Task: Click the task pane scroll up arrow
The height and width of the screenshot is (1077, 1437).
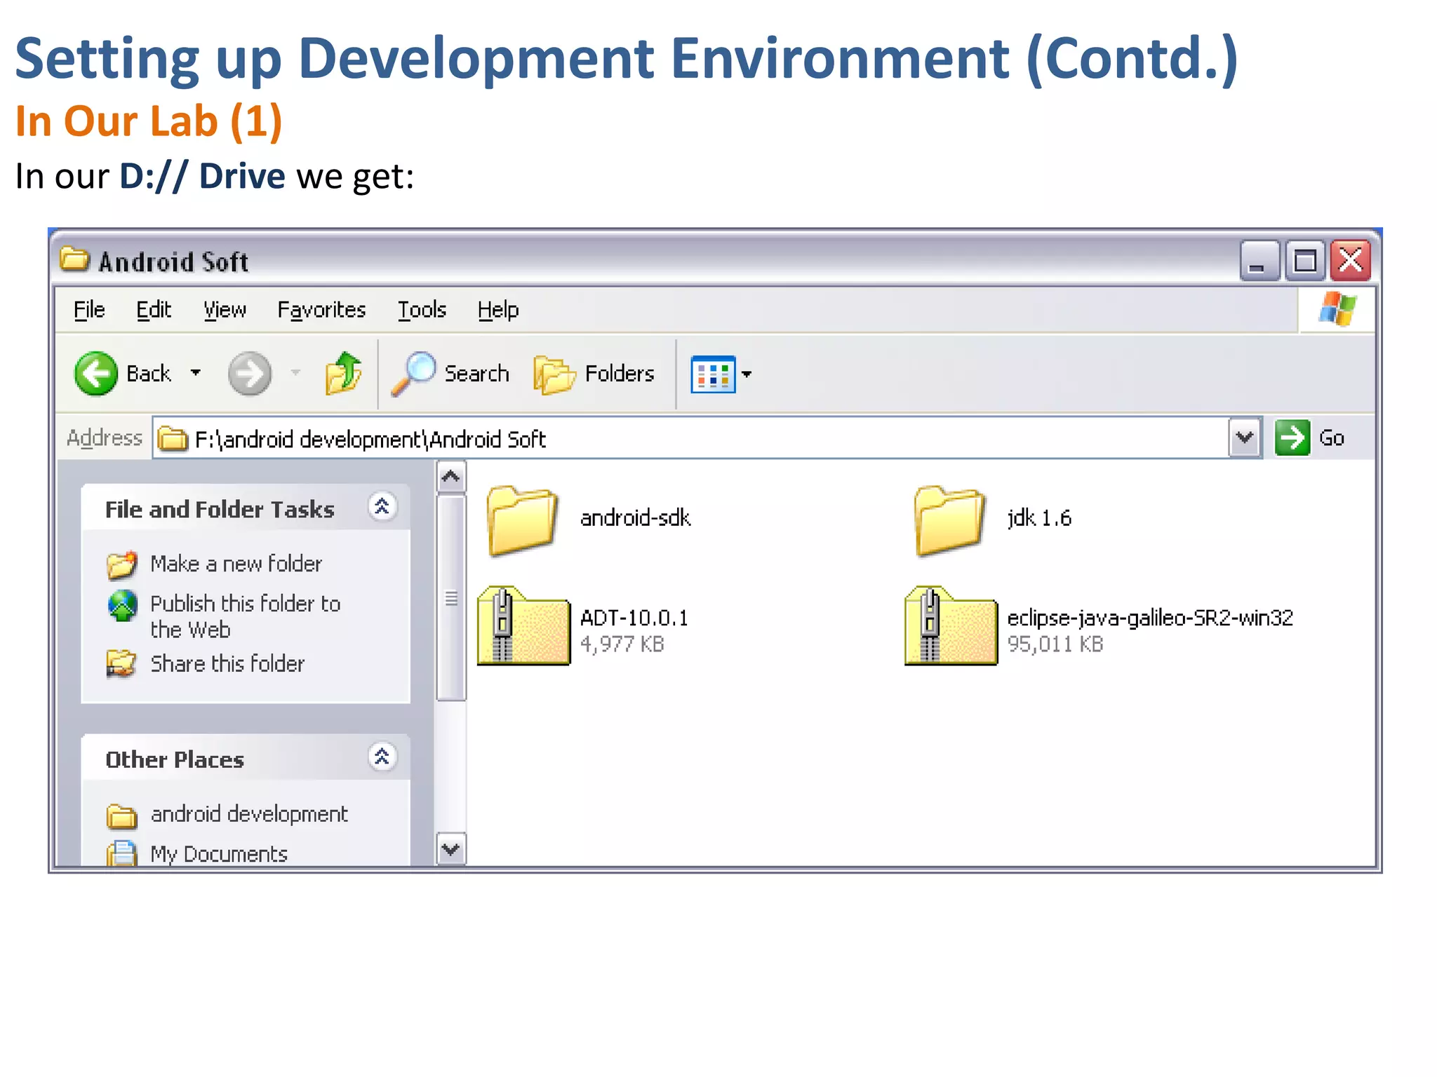Action: tap(450, 477)
